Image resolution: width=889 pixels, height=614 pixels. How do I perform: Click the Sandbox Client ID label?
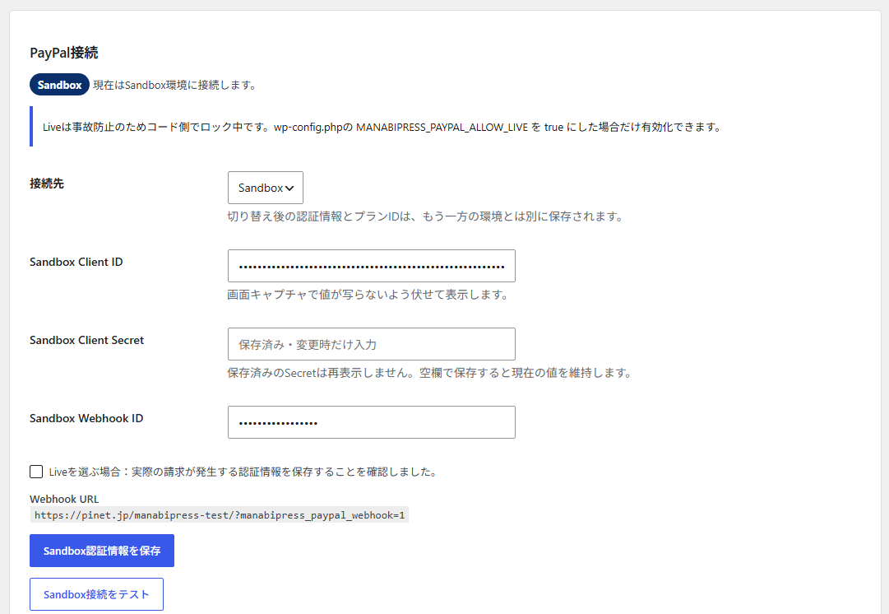76,262
